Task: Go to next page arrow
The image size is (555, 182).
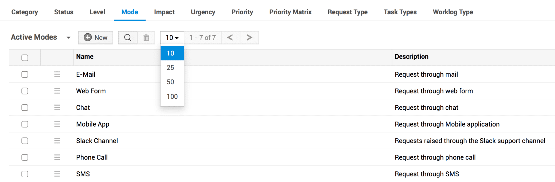Action: point(249,38)
